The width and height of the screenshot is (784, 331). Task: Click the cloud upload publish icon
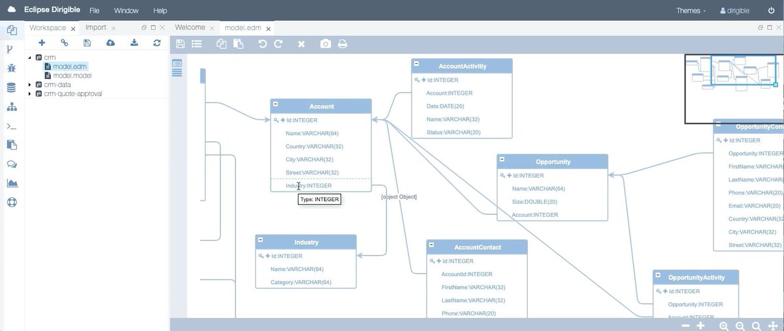coord(110,42)
